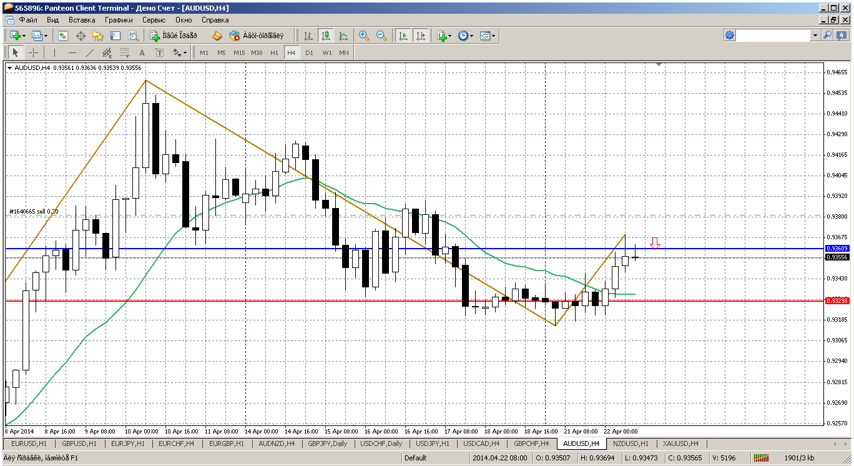
Task: Open the Окно menu
Action: [x=184, y=20]
